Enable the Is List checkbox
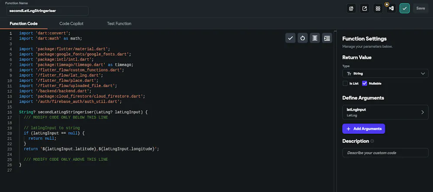 (345, 83)
